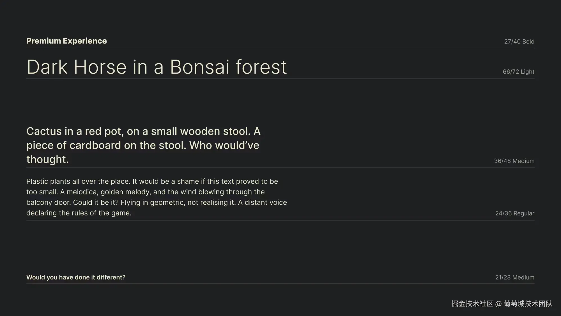The height and width of the screenshot is (316, 561).
Task: Select the word "Bonsai" in the headline
Action: 200,67
